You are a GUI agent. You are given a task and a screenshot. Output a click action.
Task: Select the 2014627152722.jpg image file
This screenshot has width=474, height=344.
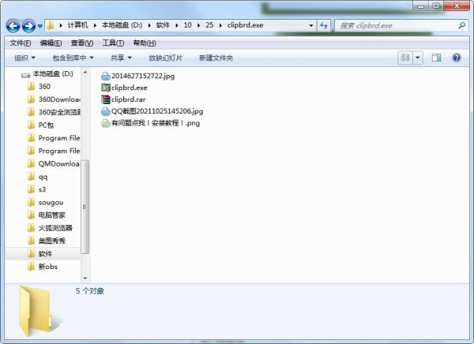coord(143,76)
